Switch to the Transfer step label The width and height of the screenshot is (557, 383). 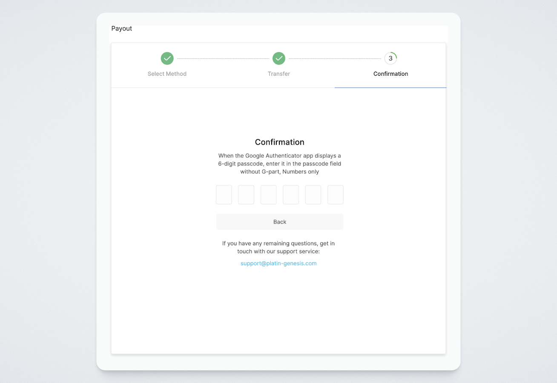pyautogui.click(x=279, y=74)
